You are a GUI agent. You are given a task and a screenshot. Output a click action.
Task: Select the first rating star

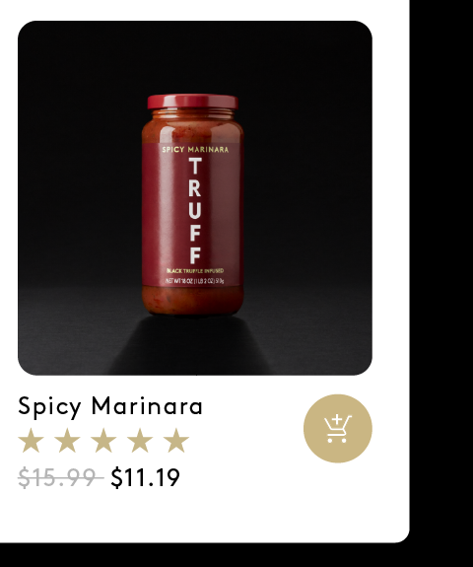32,440
